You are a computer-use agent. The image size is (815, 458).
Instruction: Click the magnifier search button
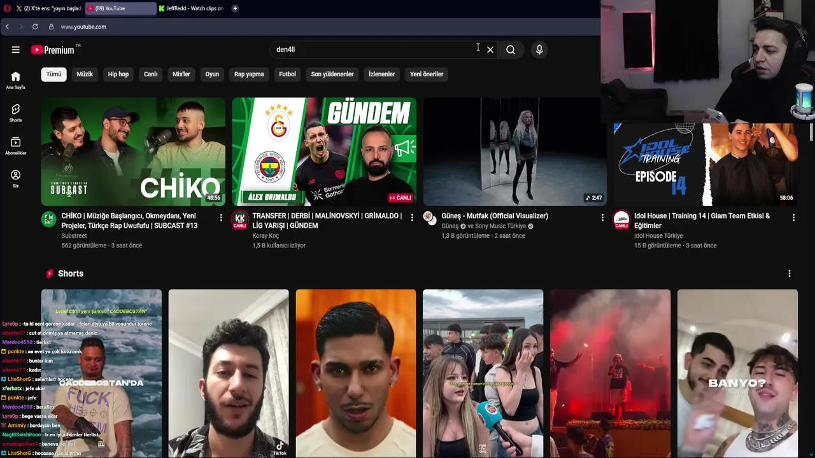pyautogui.click(x=511, y=50)
